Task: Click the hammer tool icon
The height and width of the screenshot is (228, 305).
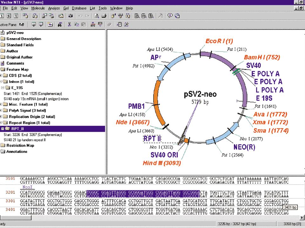Action: (161, 16)
